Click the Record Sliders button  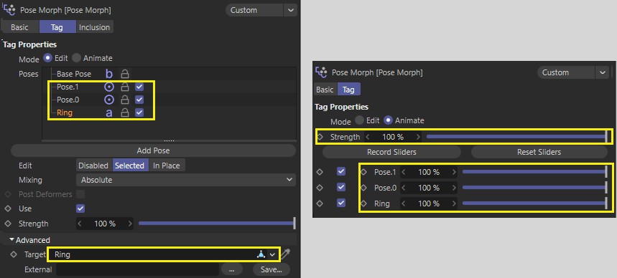point(391,152)
